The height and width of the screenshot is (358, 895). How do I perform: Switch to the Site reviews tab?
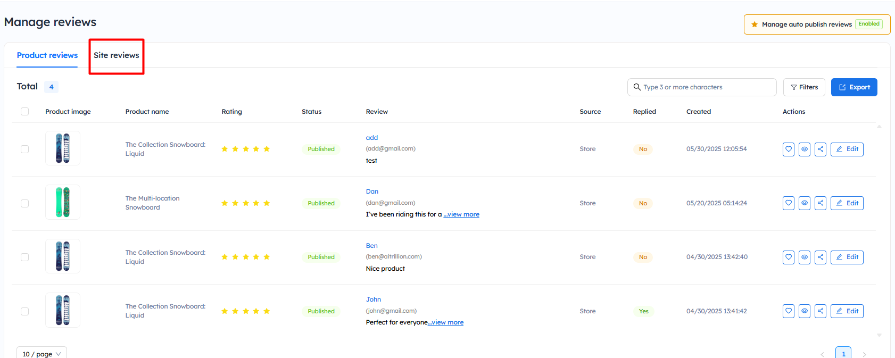pos(117,55)
